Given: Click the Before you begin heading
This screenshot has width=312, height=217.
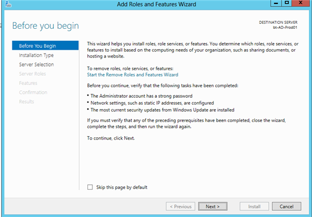Looking at the screenshot, I should click(45, 26).
